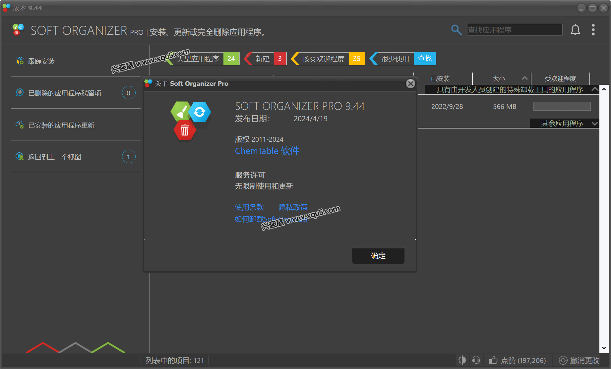The width and height of the screenshot is (611, 369).
Task: Open the 隐私政策 link
Action: point(293,207)
